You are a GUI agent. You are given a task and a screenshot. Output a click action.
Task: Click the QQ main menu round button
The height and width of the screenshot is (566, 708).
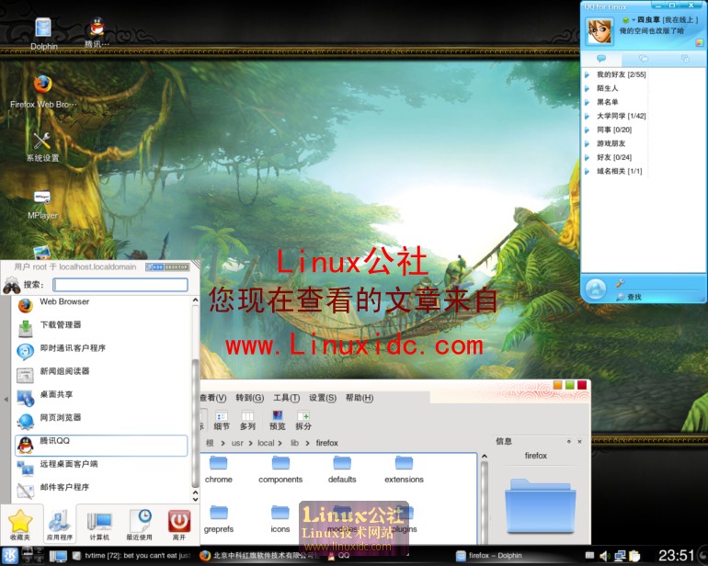click(595, 289)
